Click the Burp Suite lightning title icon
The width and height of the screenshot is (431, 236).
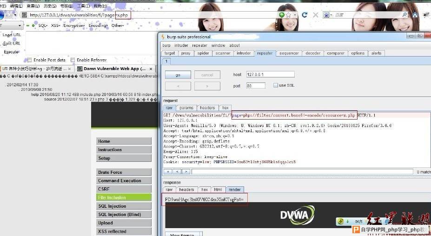[x=163, y=37]
